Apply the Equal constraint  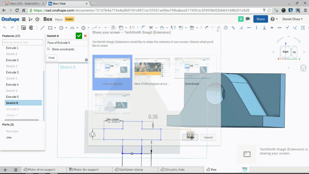[272, 28]
